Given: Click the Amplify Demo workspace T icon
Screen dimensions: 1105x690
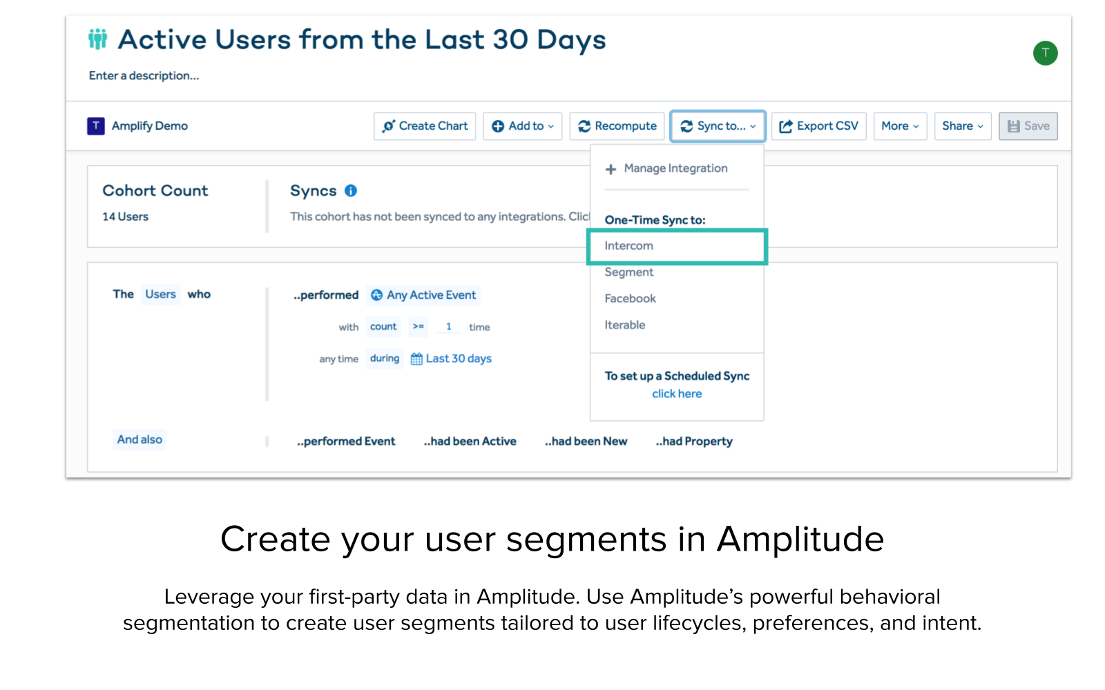Looking at the screenshot, I should pos(95,126).
